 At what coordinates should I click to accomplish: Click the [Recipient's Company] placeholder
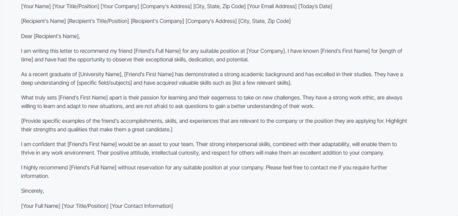(x=157, y=21)
